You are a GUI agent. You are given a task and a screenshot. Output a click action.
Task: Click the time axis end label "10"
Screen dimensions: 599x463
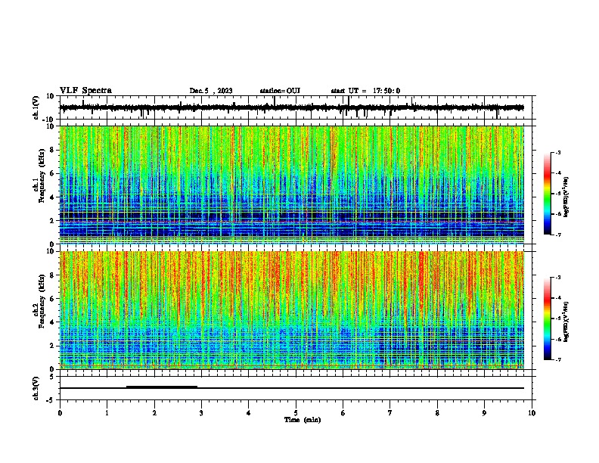532,413
